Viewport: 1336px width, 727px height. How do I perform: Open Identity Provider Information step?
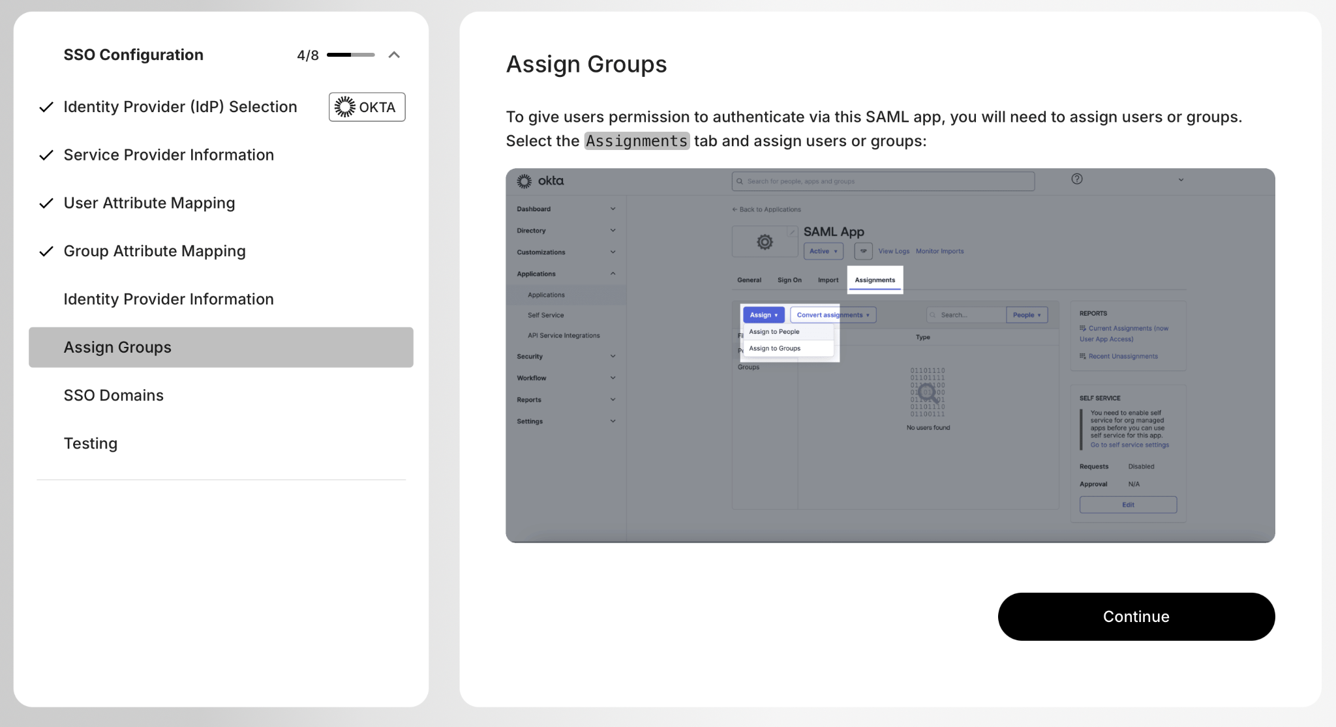click(x=168, y=299)
